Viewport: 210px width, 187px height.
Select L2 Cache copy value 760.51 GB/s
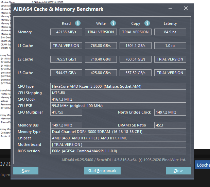[x=136, y=59]
